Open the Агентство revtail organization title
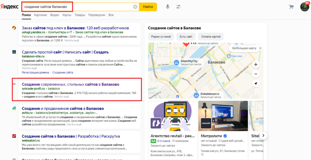The height and width of the screenshot is (160, 311). click(x=173, y=136)
